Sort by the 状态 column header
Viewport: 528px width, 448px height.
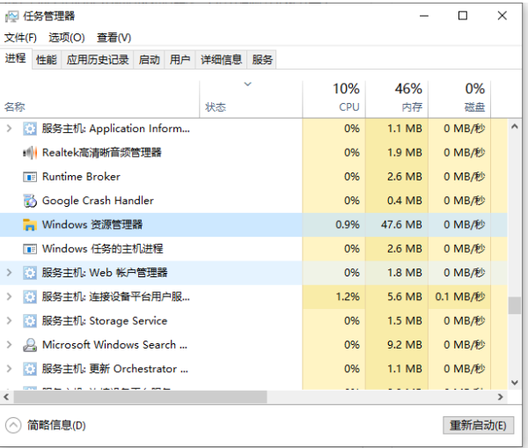tap(251, 99)
